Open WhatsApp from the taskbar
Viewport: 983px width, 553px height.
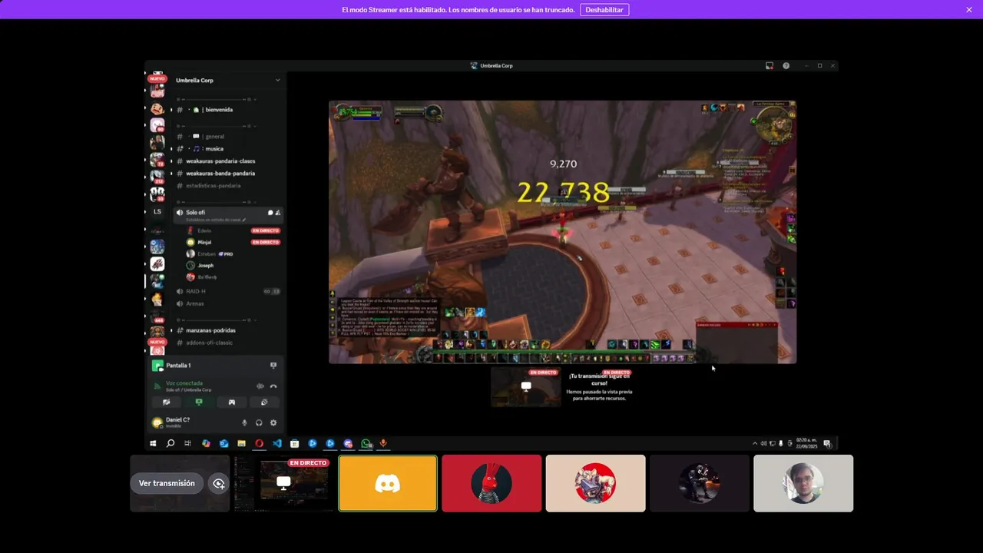(366, 444)
